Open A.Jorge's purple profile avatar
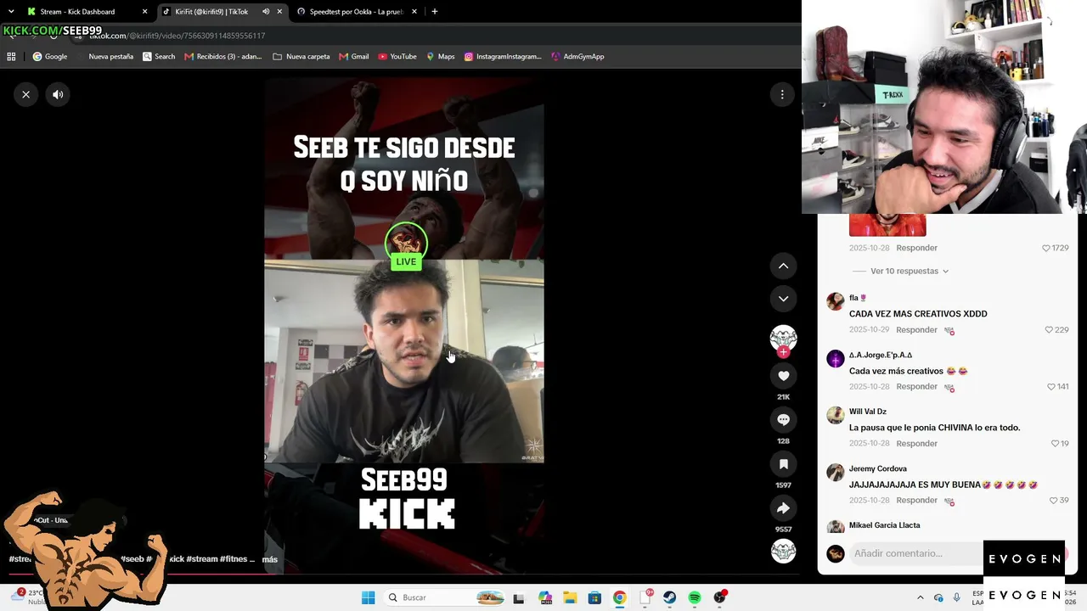Image resolution: width=1087 pixels, height=611 pixels. click(x=836, y=358)
